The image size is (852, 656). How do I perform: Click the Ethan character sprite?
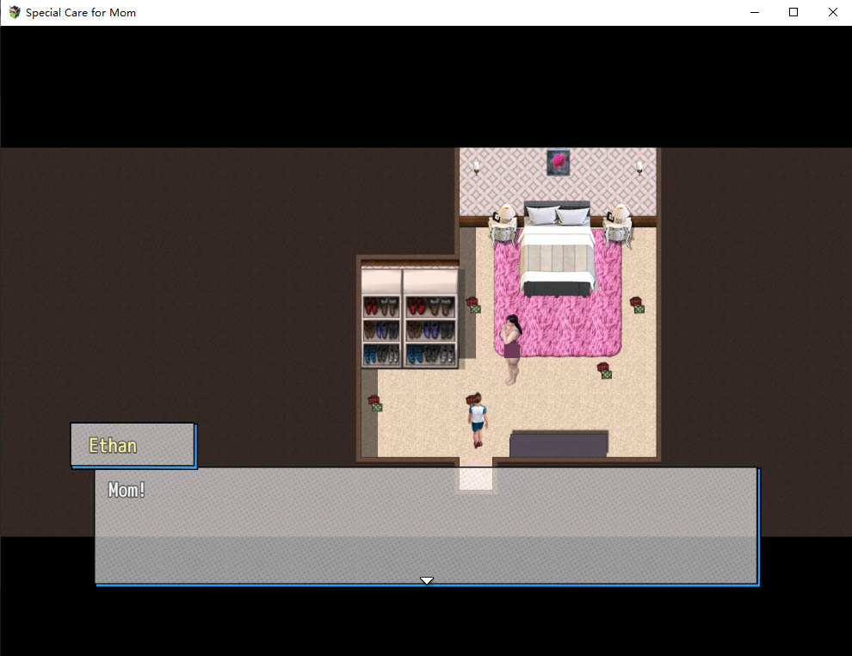pos(476,419)
